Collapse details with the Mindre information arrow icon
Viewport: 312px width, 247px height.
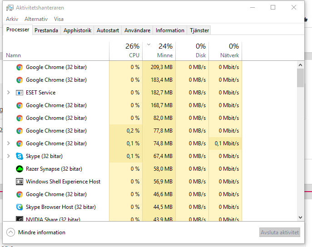pyautogui.click(x=10, y=232)
